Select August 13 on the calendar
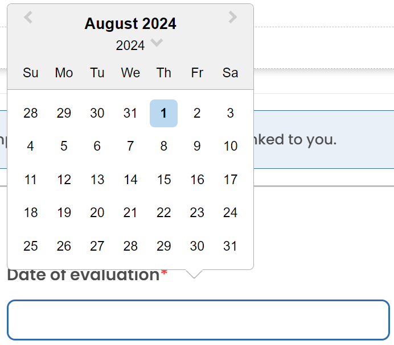The image size is (394, 345). click(97, 180)
